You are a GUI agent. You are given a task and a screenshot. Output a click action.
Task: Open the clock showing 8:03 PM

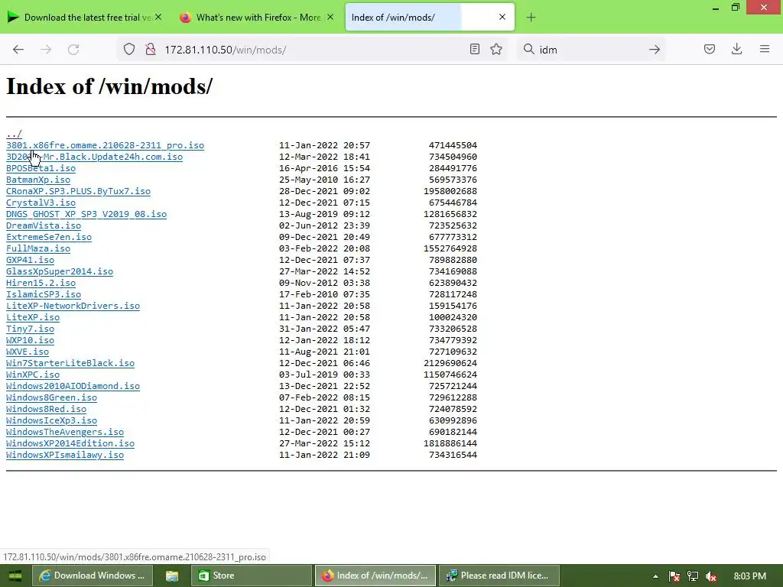749,576
